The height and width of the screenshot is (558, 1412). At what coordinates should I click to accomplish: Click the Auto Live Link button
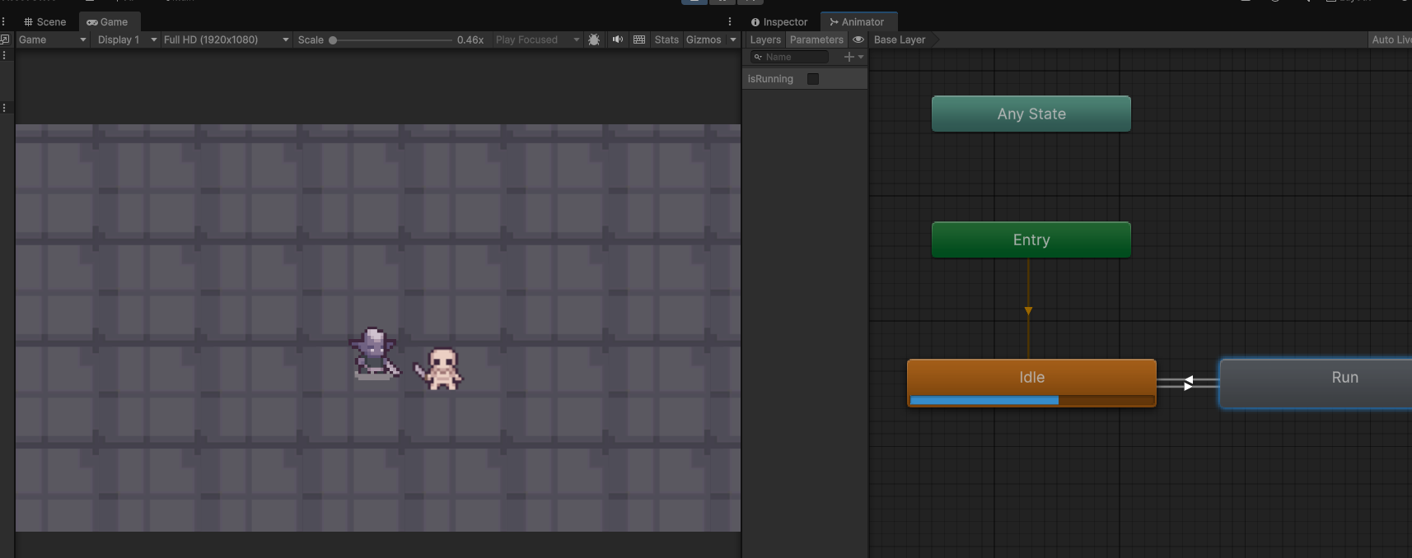1391,40
